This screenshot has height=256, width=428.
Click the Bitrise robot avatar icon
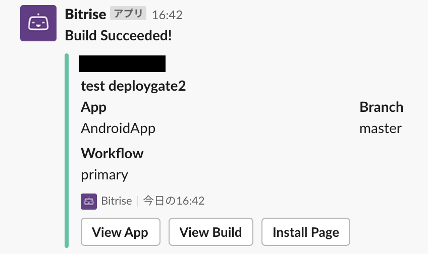pyautogui.click(x=38, y=23)
